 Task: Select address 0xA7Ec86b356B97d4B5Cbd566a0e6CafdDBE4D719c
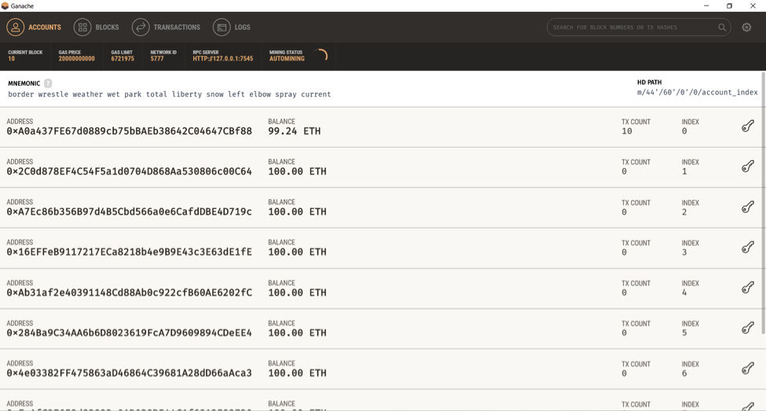[x=129, y=211]
